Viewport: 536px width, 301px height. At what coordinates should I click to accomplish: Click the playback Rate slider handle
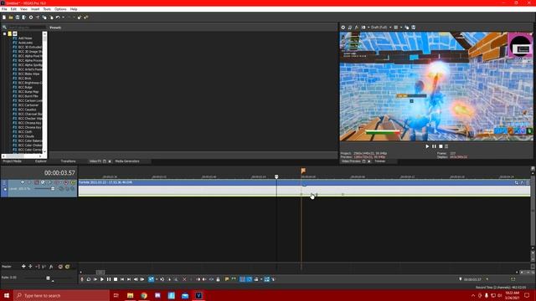48,278
